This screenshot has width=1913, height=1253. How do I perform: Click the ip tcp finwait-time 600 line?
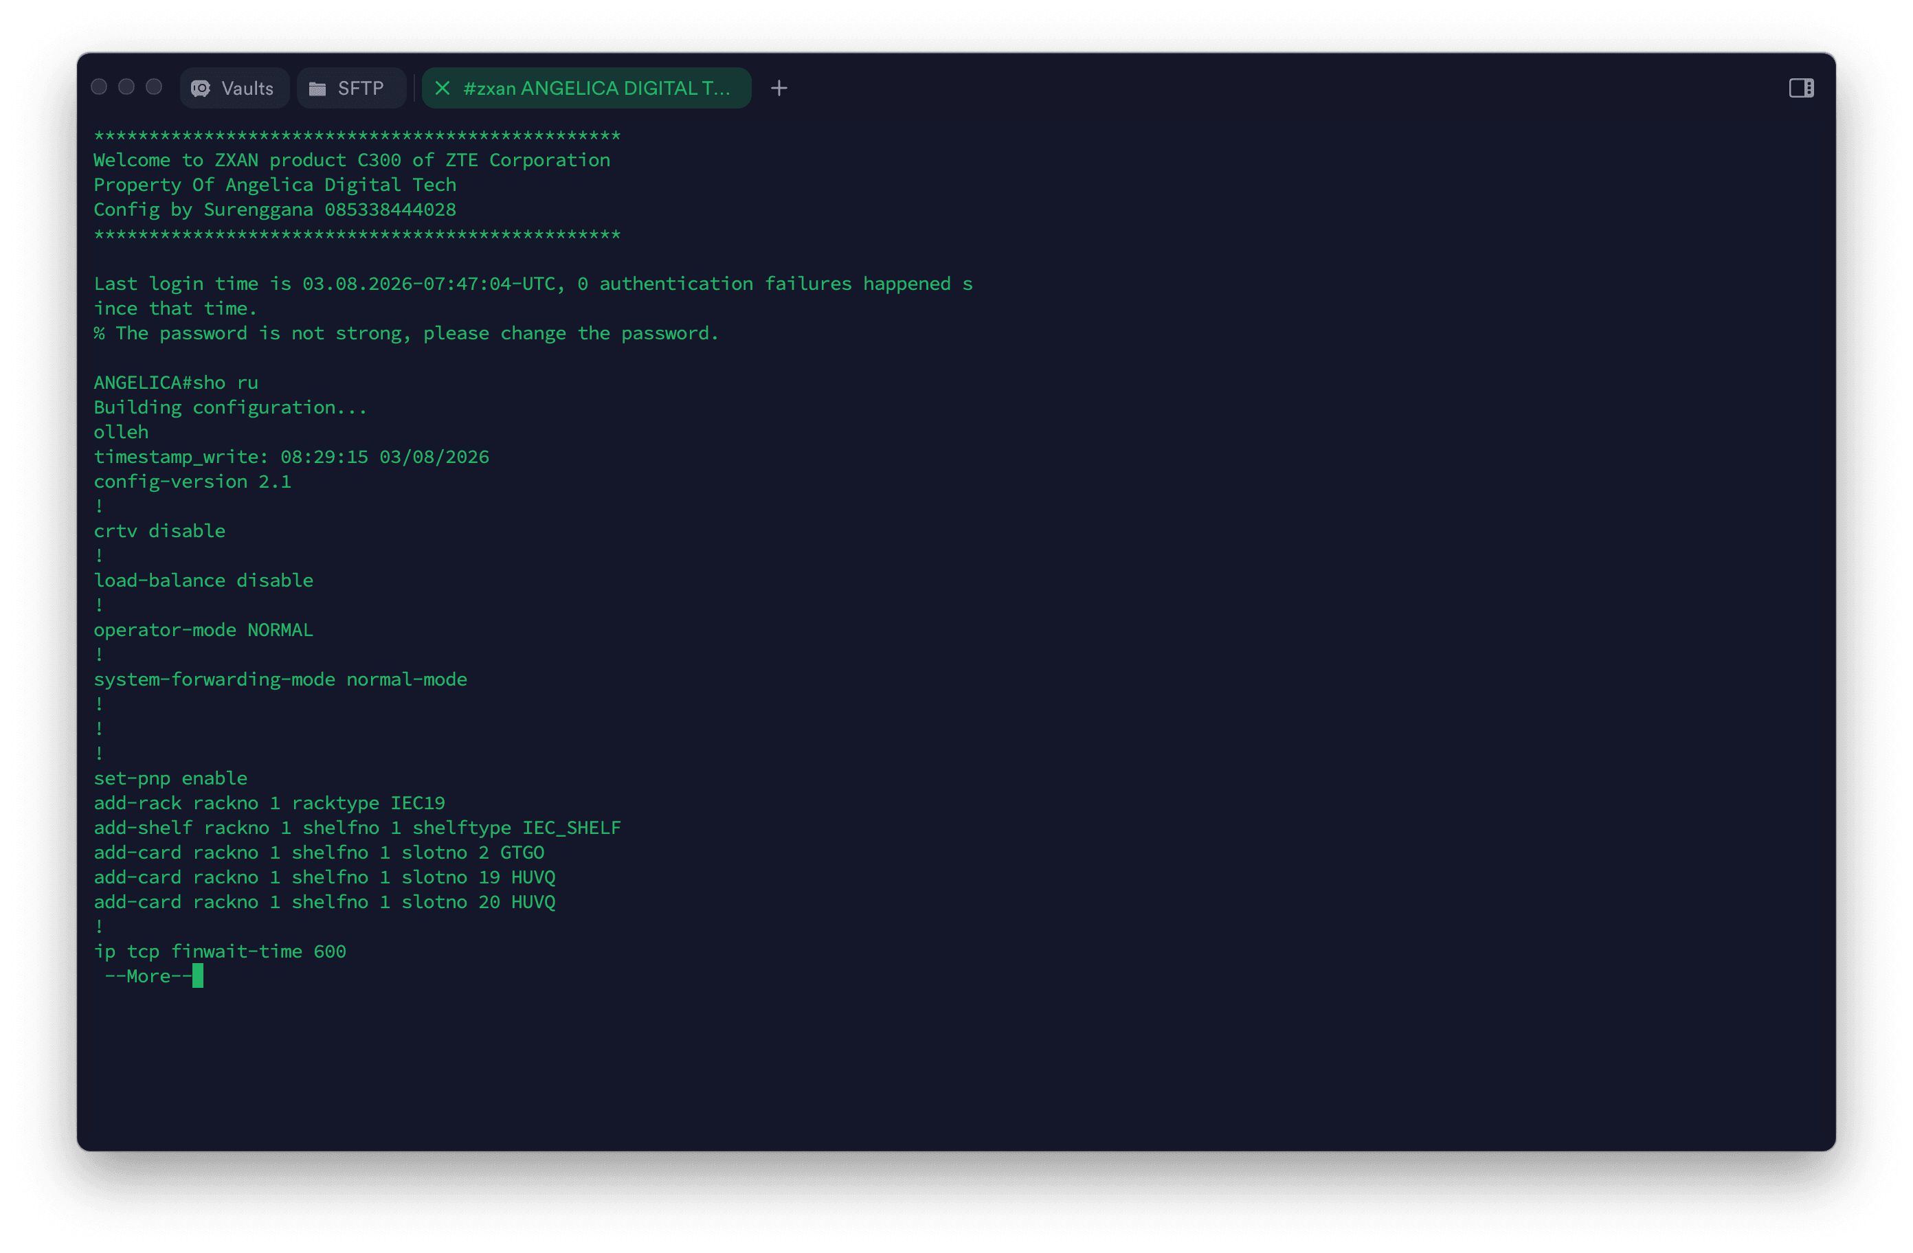pos(219,951)
